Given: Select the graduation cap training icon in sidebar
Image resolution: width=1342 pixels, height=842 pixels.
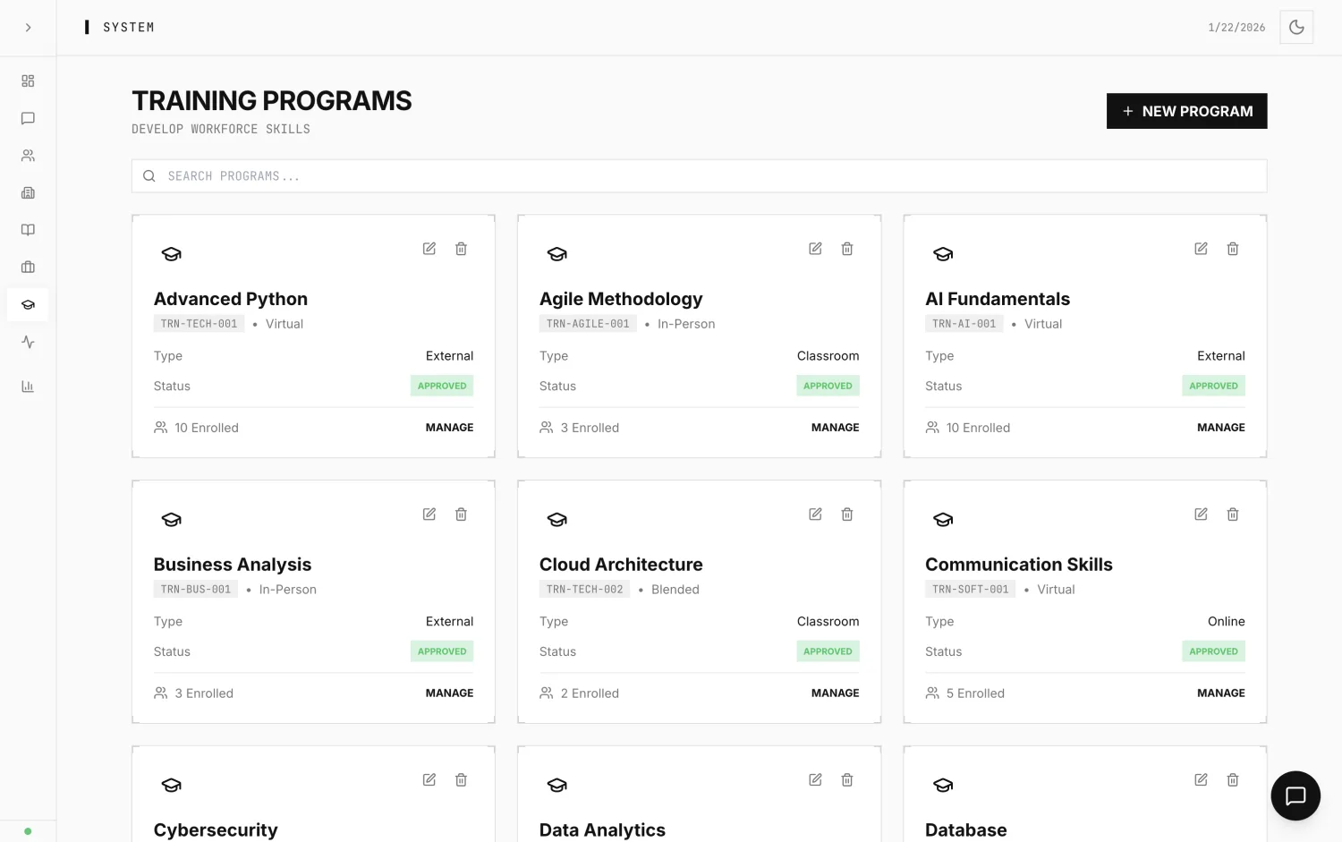Looking at the screenshot, I should pos(28,304).
